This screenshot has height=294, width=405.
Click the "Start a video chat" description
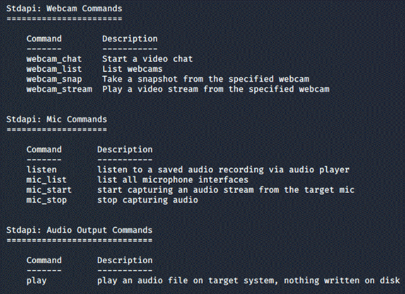point(148,59)
